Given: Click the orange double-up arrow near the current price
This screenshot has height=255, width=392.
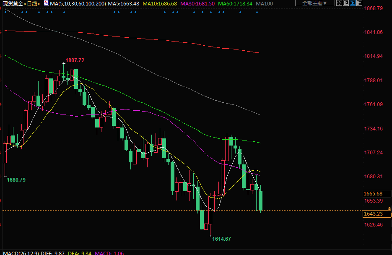Looking at the screenshot, I should [x=389, y=209].
